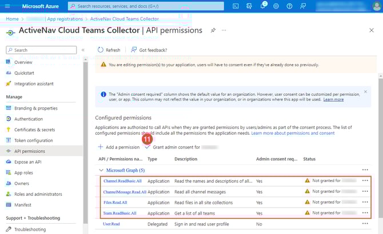The width and height of the screenshot is (383, 234).
Task: Open the directories and subscriptions filter icon
Action: coord(249,6)
